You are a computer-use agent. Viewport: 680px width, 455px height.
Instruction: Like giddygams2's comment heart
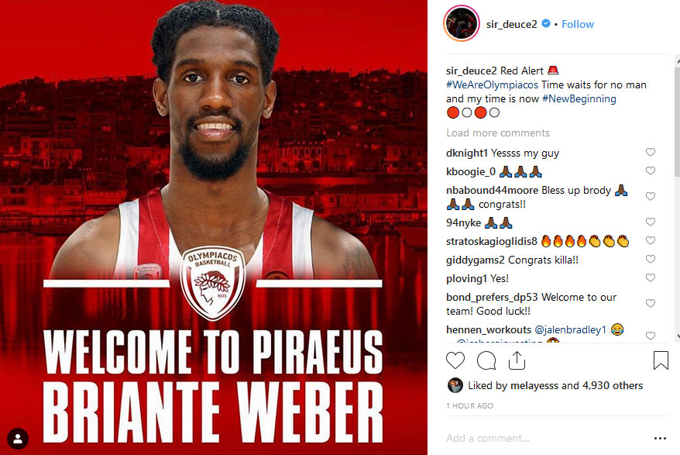click(650, 259)
